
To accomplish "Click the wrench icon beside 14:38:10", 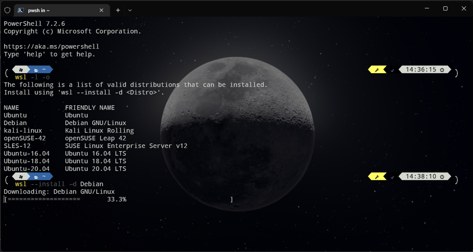I will pyautogui.click(x=376, y=177).
